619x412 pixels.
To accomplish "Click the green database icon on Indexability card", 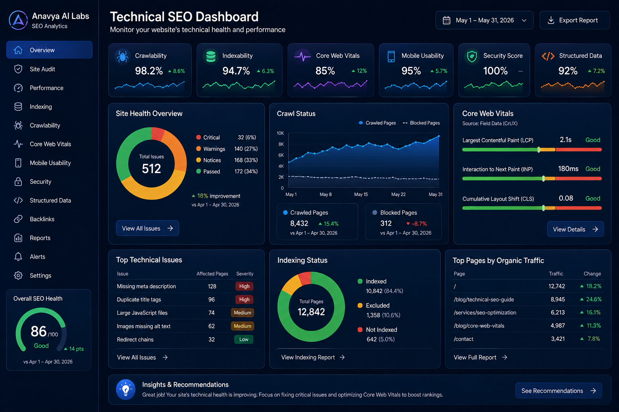I will (x=211, y=56).
